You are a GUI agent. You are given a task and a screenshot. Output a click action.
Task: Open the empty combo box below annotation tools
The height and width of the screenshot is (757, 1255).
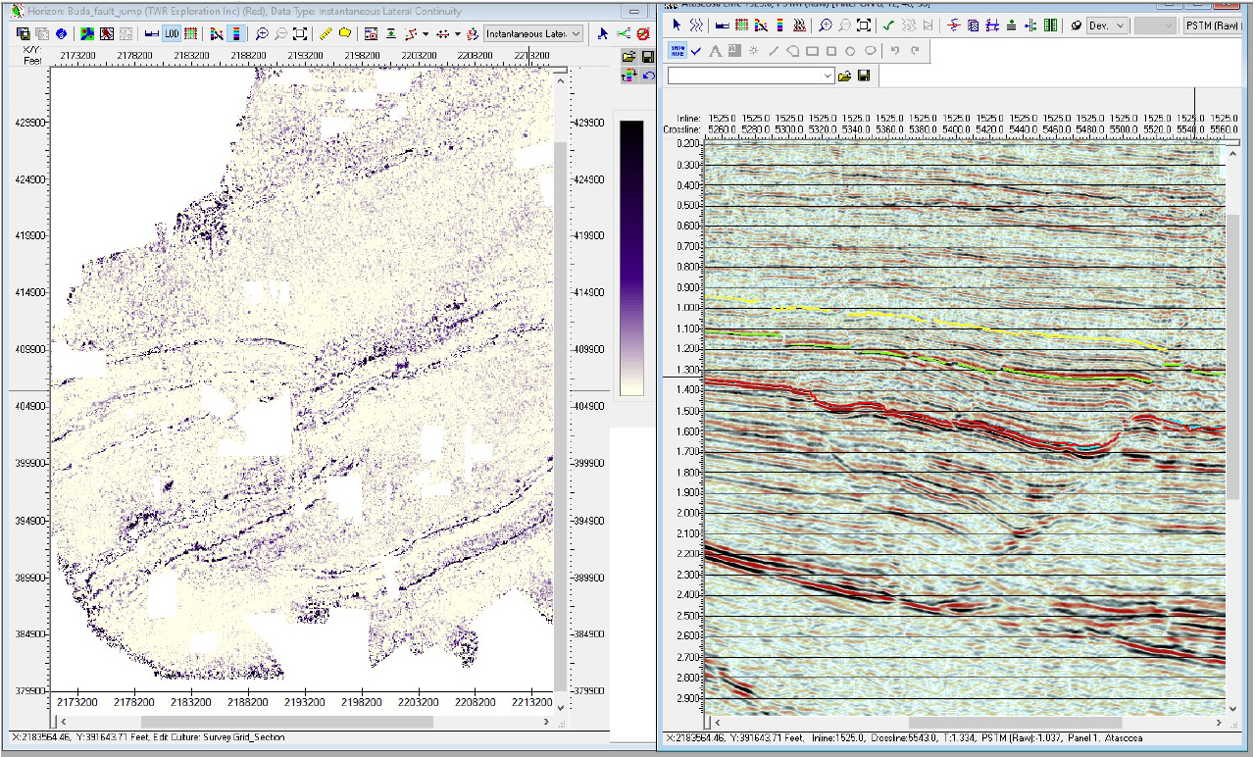point(751,76)
